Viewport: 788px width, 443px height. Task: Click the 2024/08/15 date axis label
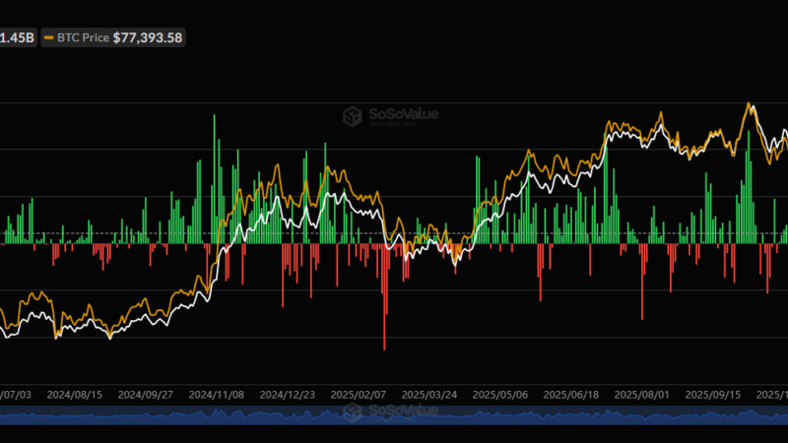(75, 395)
